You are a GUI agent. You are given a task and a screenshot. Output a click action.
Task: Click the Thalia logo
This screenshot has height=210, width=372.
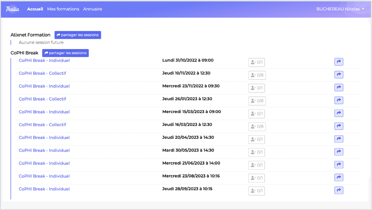tap(13, 9)
